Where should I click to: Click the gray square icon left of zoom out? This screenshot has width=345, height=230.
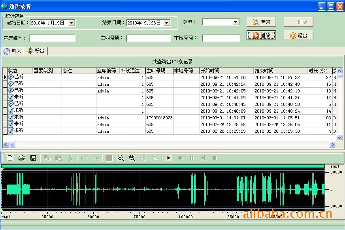(109, 158)
